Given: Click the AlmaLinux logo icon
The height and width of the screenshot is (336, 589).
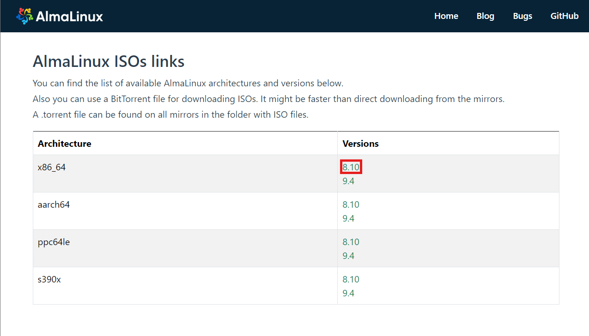Looking at the screenshot, I should 24,16.
